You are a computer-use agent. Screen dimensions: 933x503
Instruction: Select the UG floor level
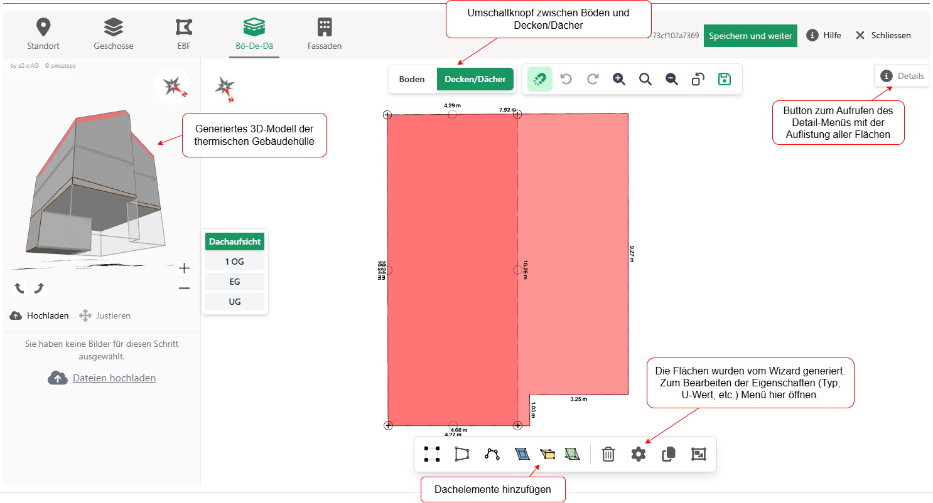click(x=235, y=302)
